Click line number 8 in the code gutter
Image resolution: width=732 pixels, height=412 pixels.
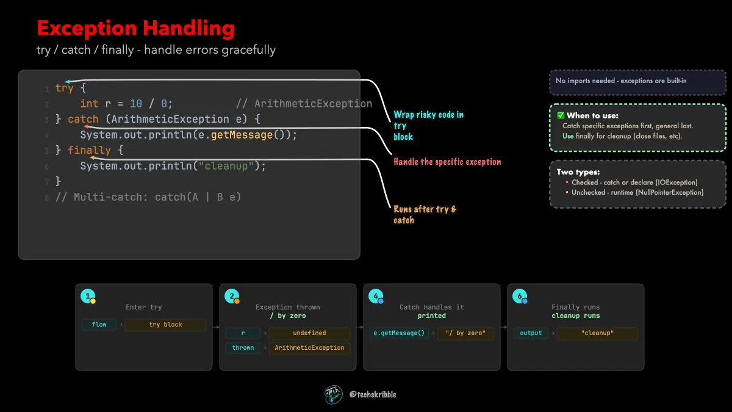46,198
